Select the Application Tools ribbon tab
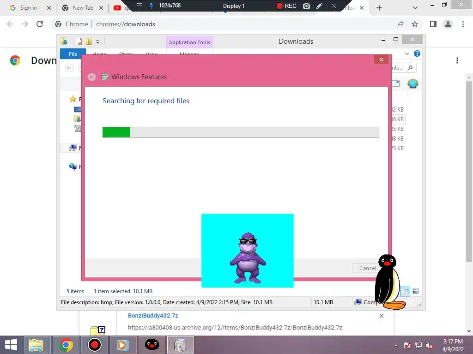Viewport: 473px width, 354px height. point(189,42)
